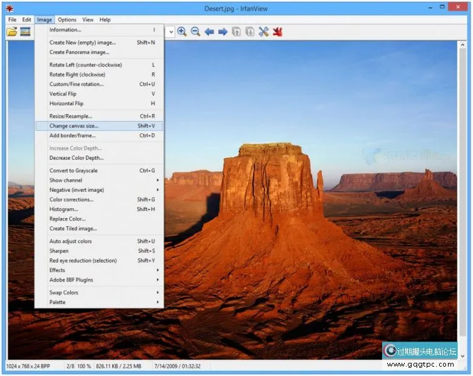Click the next page down-arrow icon
Image resolution: width=473 pixels, height=376 pixels.
point(250,31)
